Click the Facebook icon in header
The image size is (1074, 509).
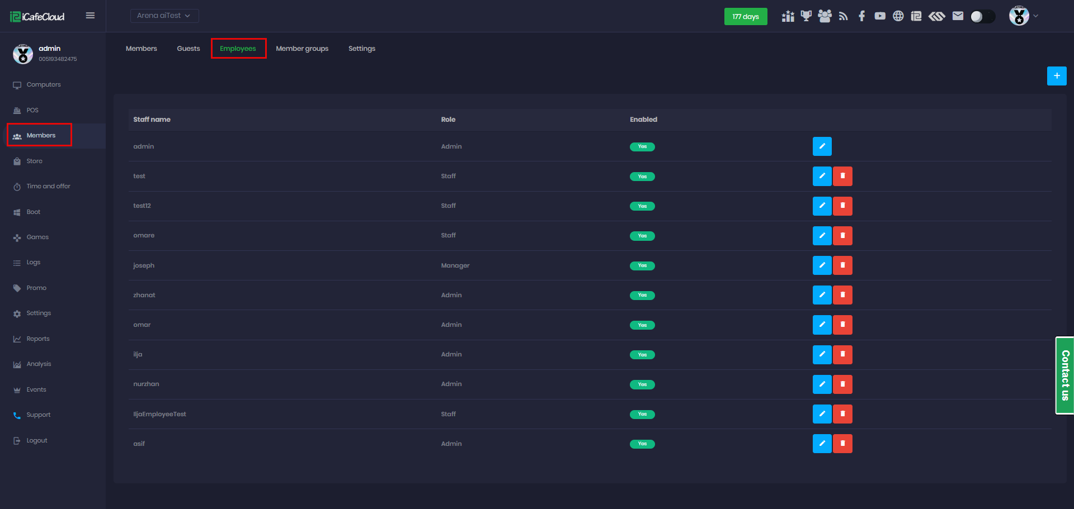pyautogui.click(x=861, y=16)
